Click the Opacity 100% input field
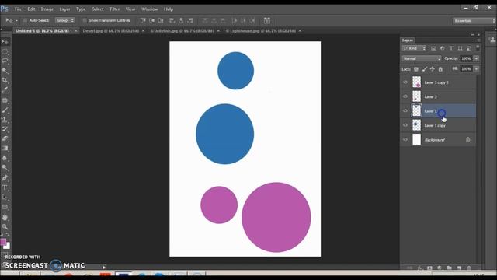This screenshot has height=280, width=497. click(466, 58)
